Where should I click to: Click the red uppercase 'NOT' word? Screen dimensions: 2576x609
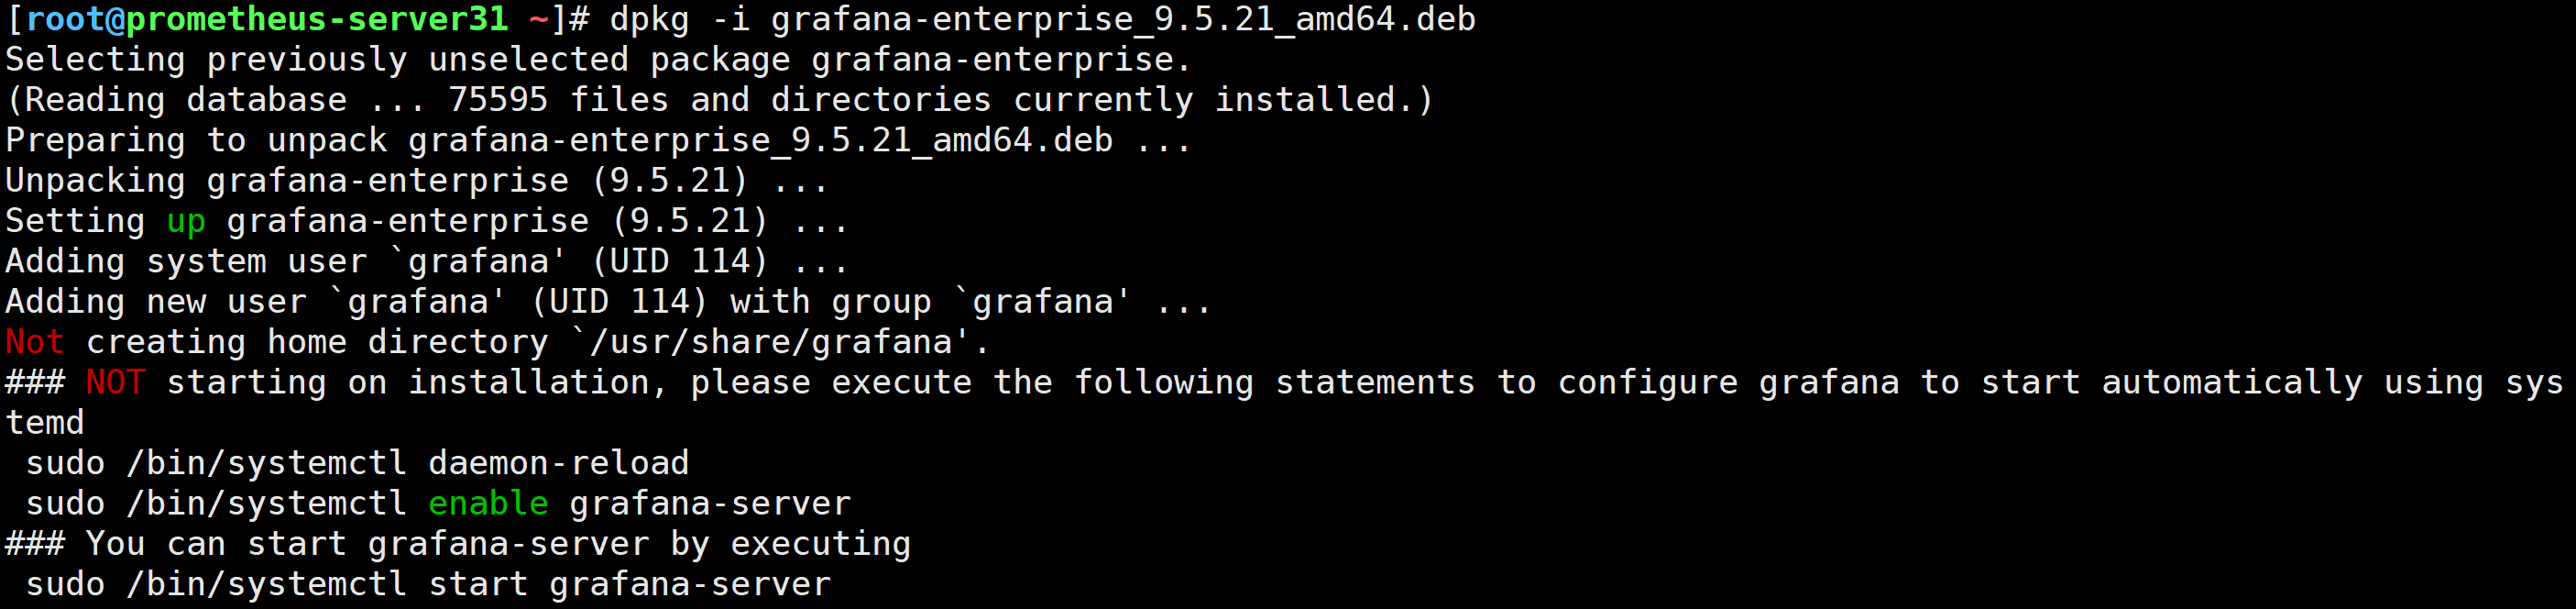(116, 382)
